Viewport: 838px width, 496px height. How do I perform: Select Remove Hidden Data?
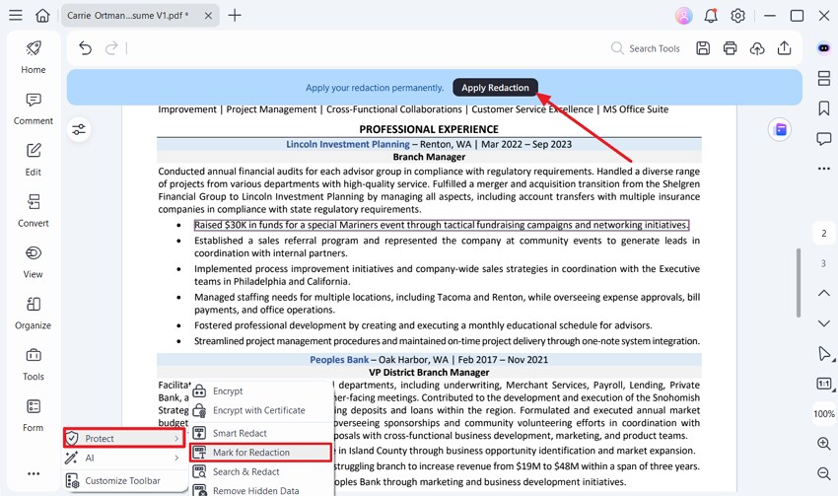pyautogui.click(x=261, y=490)
